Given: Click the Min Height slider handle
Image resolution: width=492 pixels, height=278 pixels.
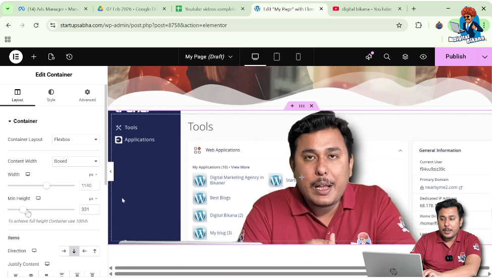Looking at the screenshot, I should (23, 210).
